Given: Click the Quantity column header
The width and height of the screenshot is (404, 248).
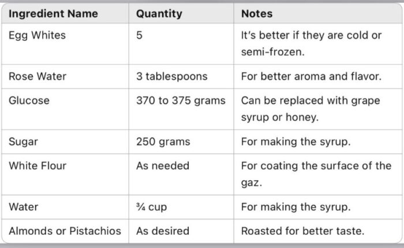Looking at the screenshot, I should coord(159,14).
